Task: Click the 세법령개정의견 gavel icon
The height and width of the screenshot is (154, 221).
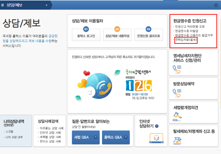Action: point(177,116)
